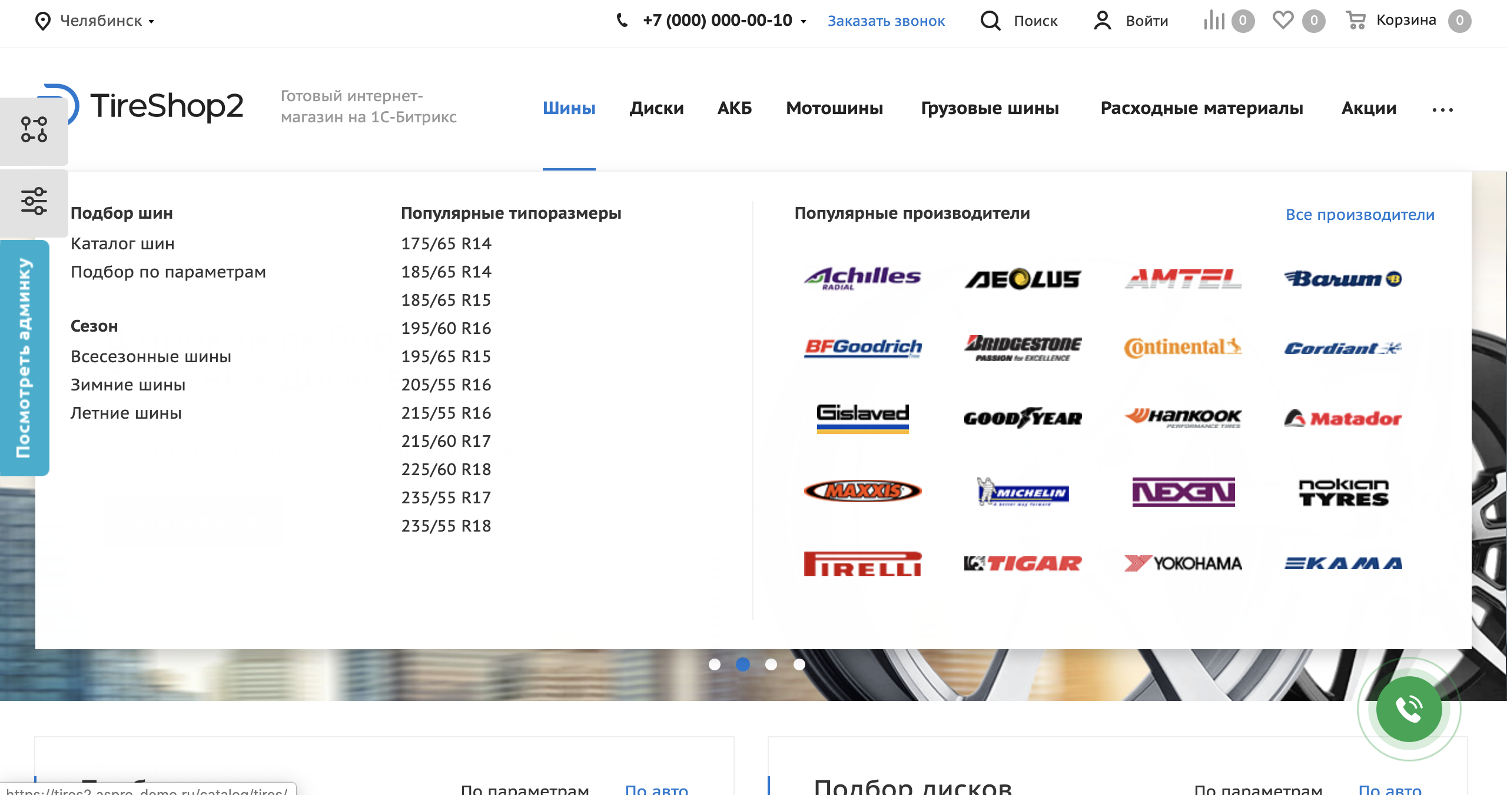Open the comparison chart icon
Image resolution: width=1507 pixels, height=795 pixels.
[1214, 21]
